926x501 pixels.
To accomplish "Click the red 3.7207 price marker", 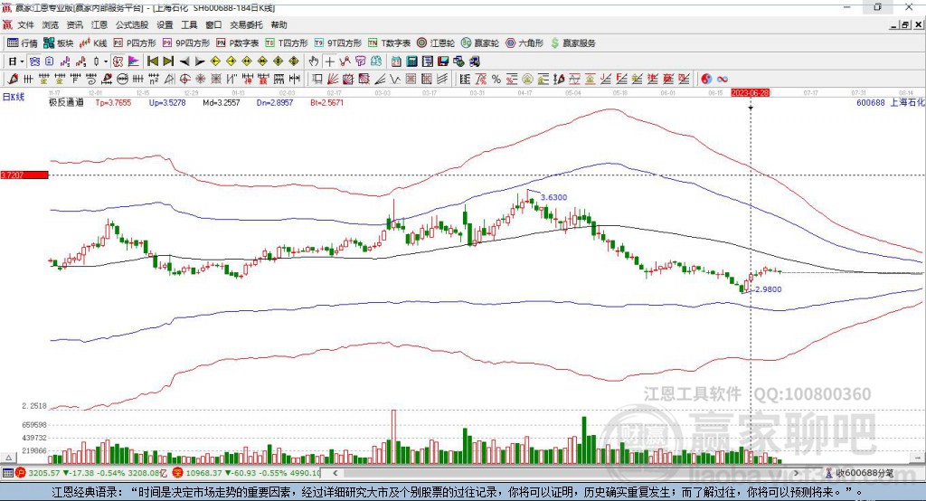I will (x=24, y=175).
